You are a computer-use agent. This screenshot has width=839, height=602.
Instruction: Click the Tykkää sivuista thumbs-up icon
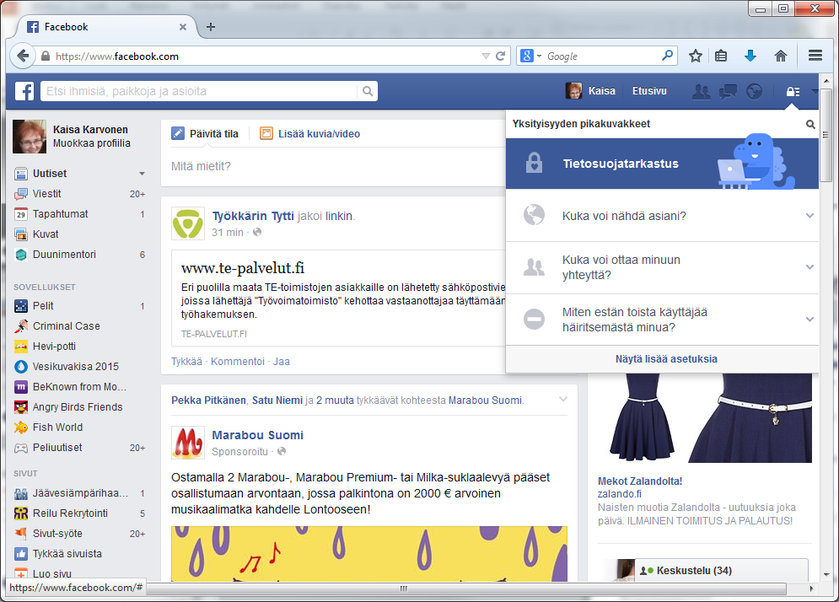[x=21, y=554]
